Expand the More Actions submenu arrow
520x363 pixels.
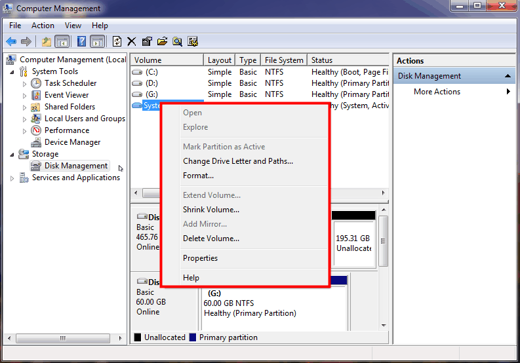(508, 92)
